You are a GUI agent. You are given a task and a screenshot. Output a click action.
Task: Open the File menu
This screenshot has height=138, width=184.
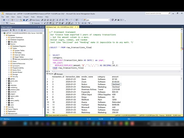3,17
